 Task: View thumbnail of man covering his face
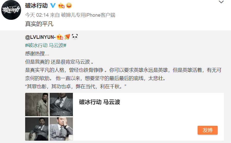click(x=61, y=129)
